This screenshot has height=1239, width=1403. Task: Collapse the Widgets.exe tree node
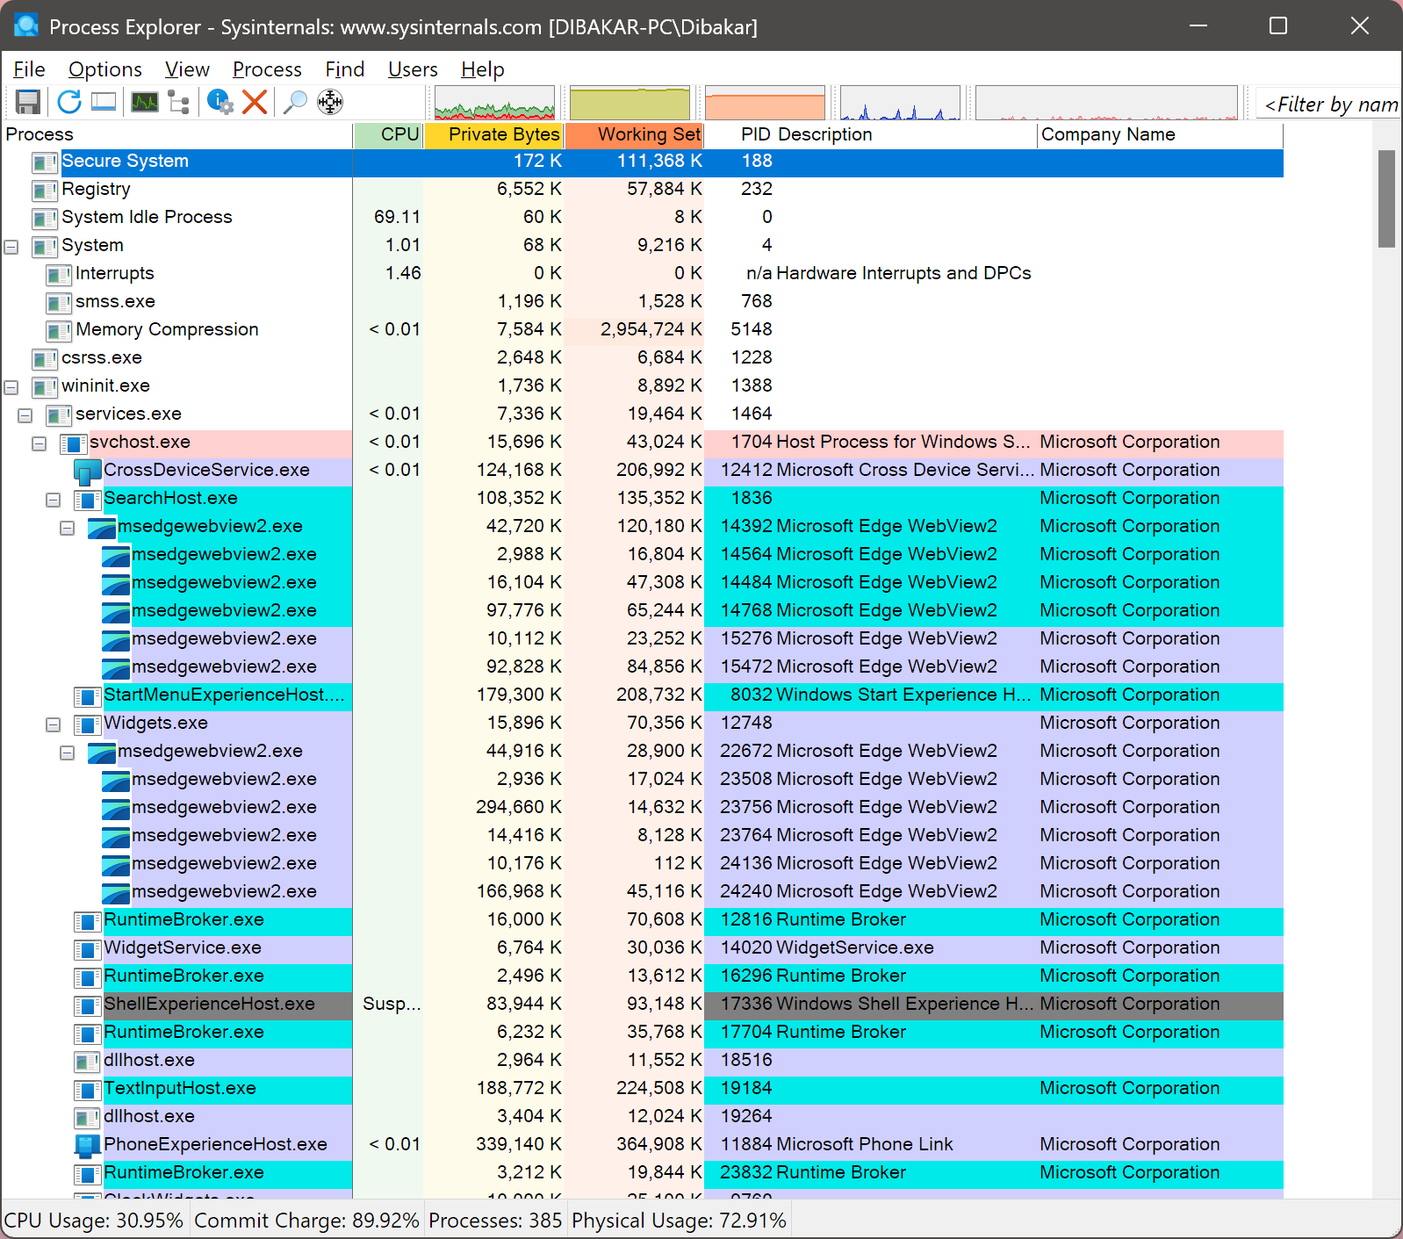point(54,724)
